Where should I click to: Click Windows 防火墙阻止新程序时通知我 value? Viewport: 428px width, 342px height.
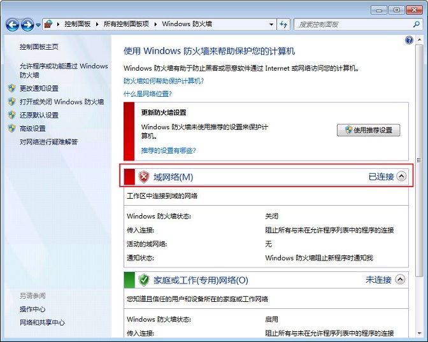pyautogui.click(x=319, y=258)
